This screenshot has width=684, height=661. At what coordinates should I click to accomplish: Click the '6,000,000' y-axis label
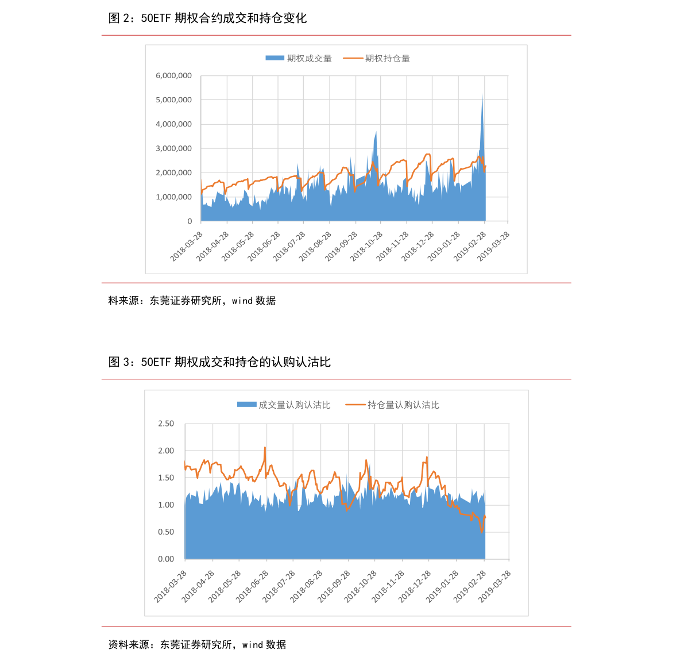point(173,75)
